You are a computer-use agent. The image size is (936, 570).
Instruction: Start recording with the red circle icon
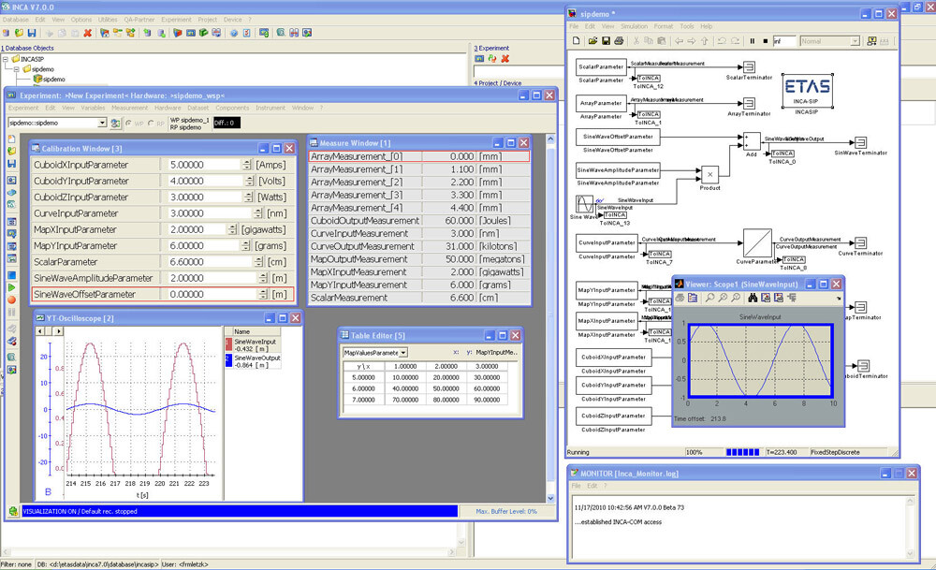[12, 300]
